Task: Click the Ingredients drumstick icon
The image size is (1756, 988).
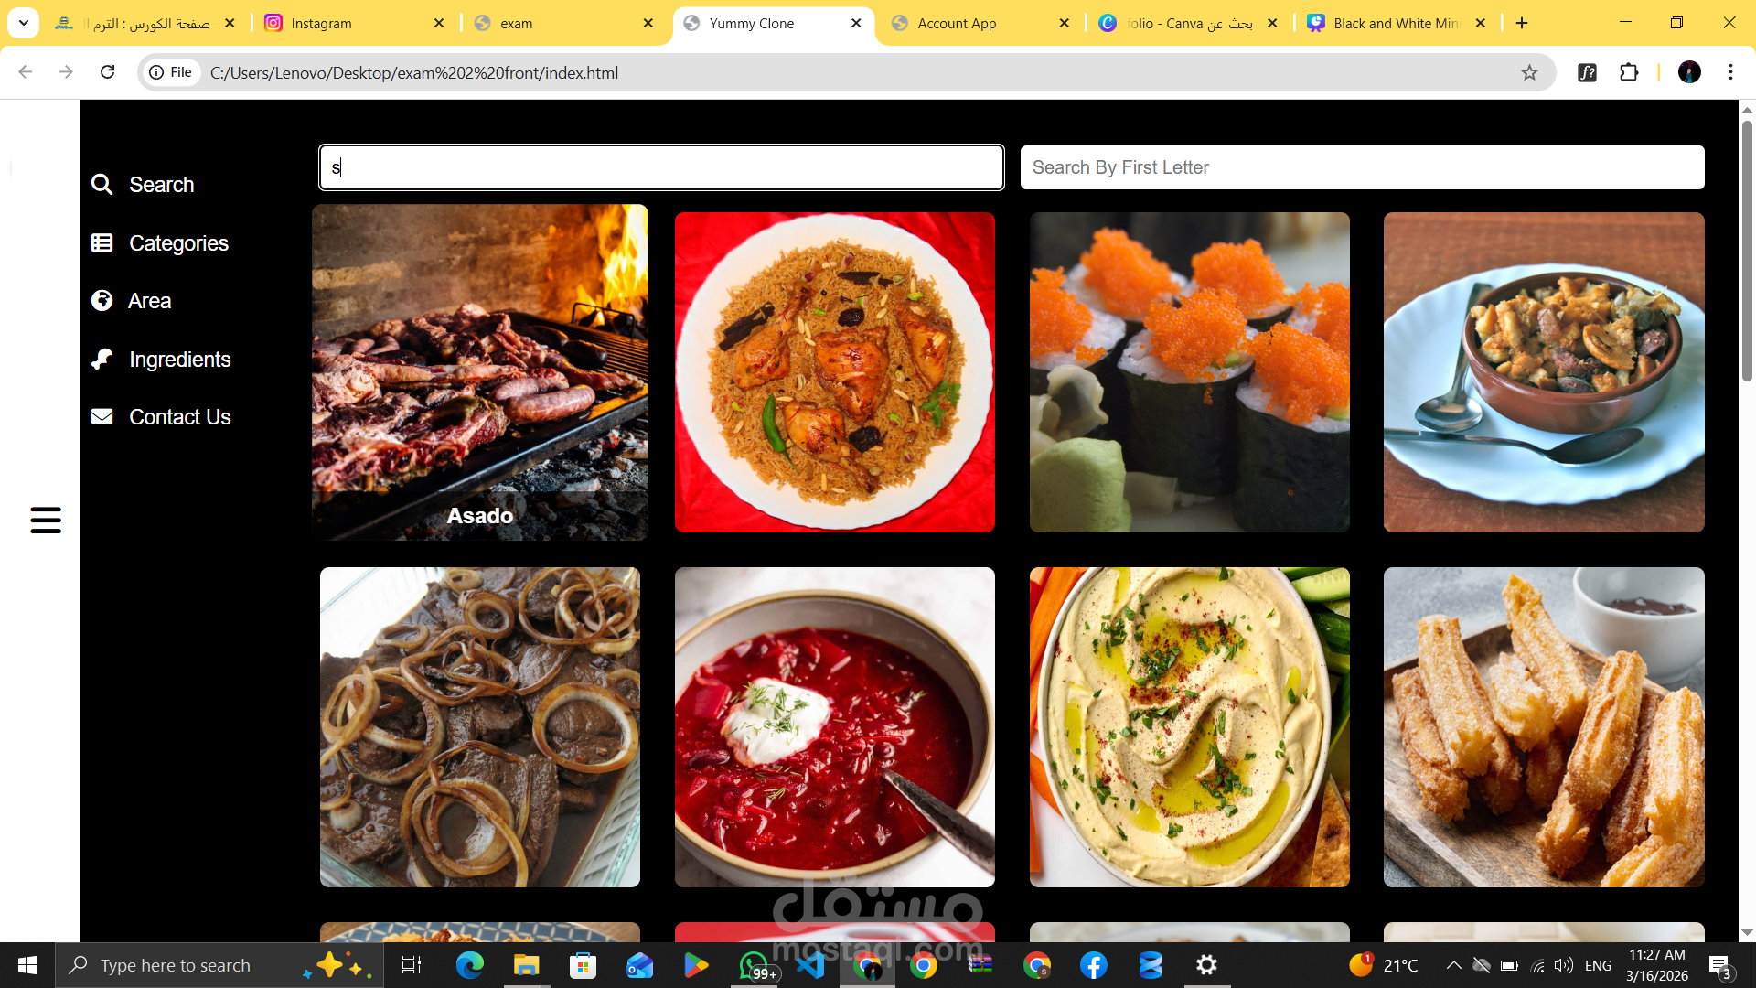Action: coord(102,360)
